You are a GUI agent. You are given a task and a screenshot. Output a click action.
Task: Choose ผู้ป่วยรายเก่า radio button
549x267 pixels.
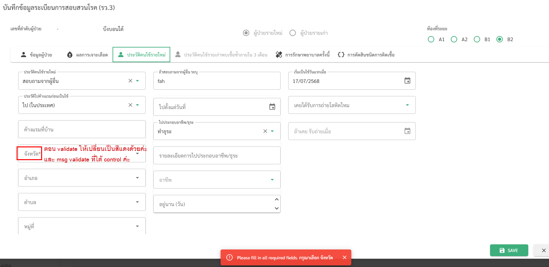click(293, 33)
